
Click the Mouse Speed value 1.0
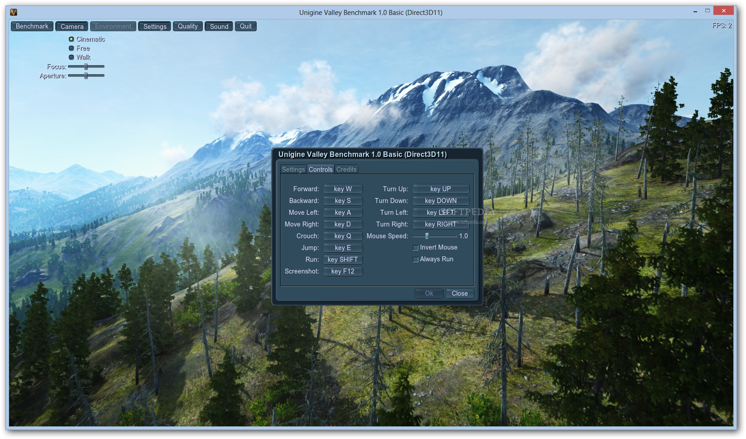point(464,236)
